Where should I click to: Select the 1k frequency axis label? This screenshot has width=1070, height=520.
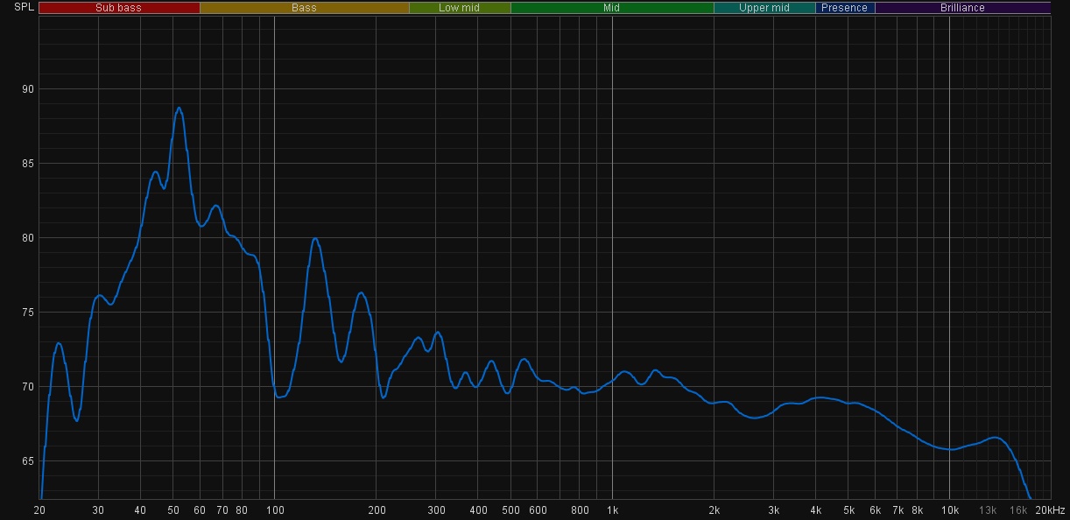click(x=612, y=510)
